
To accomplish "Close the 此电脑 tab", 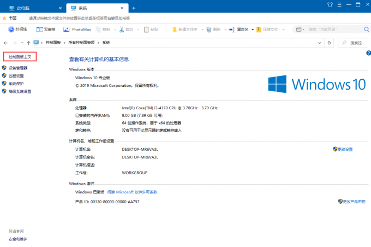I will (61, 8).
